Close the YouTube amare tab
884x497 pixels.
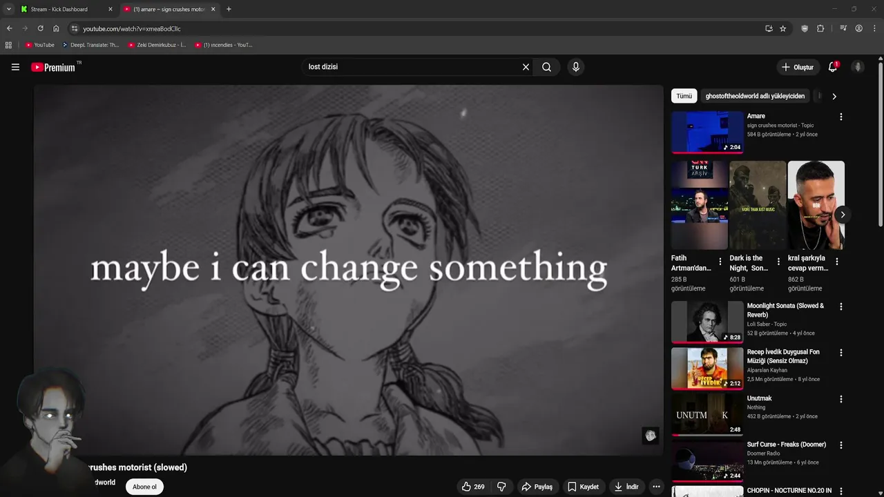point(213,9)
